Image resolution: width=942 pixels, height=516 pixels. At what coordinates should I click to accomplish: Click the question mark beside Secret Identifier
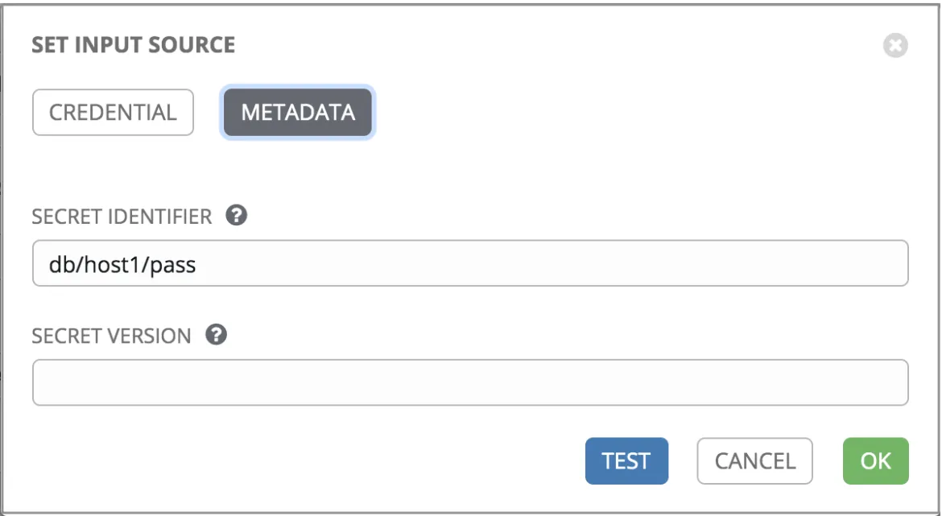[237, 215]
